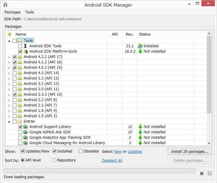217x183 pixels.
Task: Expand the Android 2.1 (API 7) node
Action: (x=9, y=105)
